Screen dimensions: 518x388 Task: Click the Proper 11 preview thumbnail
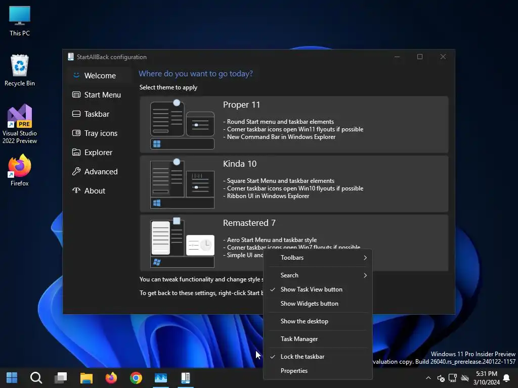pos(182,124)
